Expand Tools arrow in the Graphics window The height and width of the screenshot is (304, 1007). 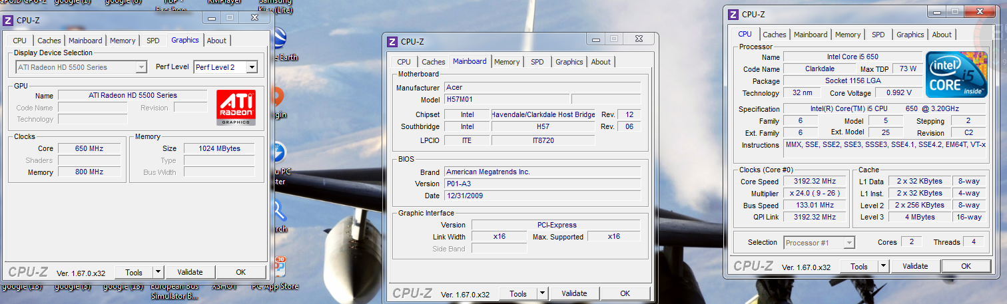pyautogui.click(x=158, y=272)
